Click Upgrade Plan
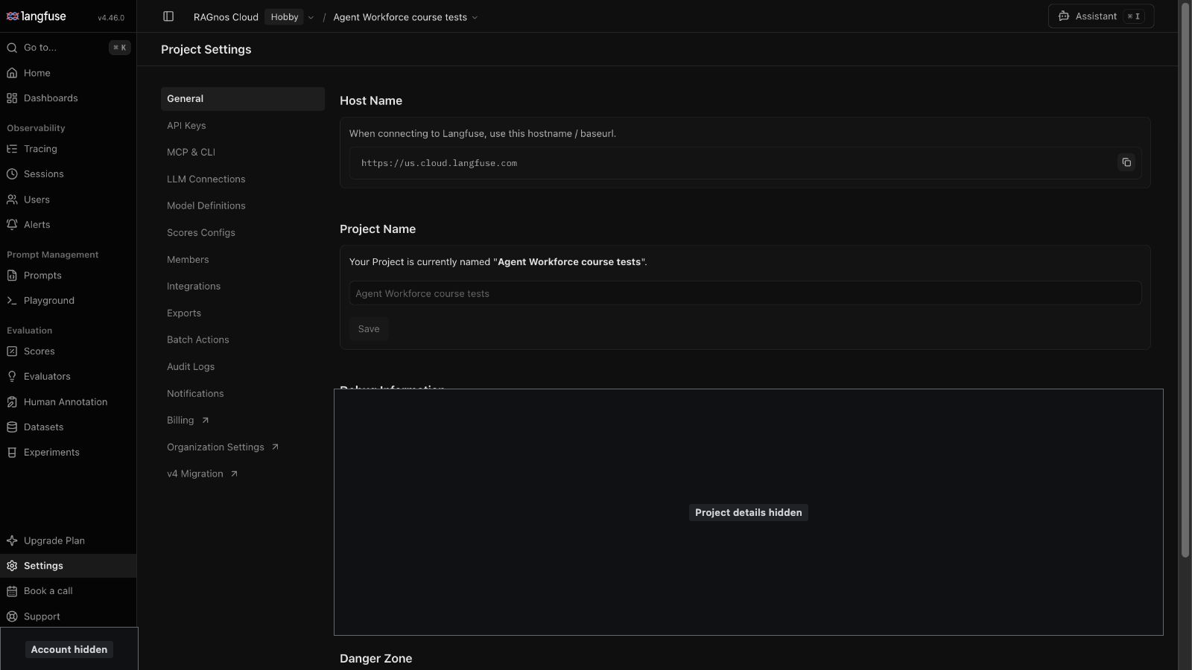Viewport: 1192px width, 670px height. point(68,540)
